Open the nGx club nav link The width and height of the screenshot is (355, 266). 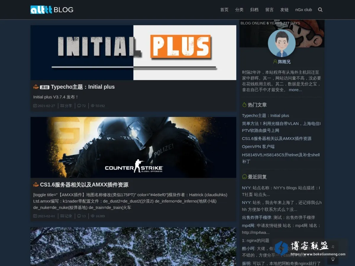[304, 10]
